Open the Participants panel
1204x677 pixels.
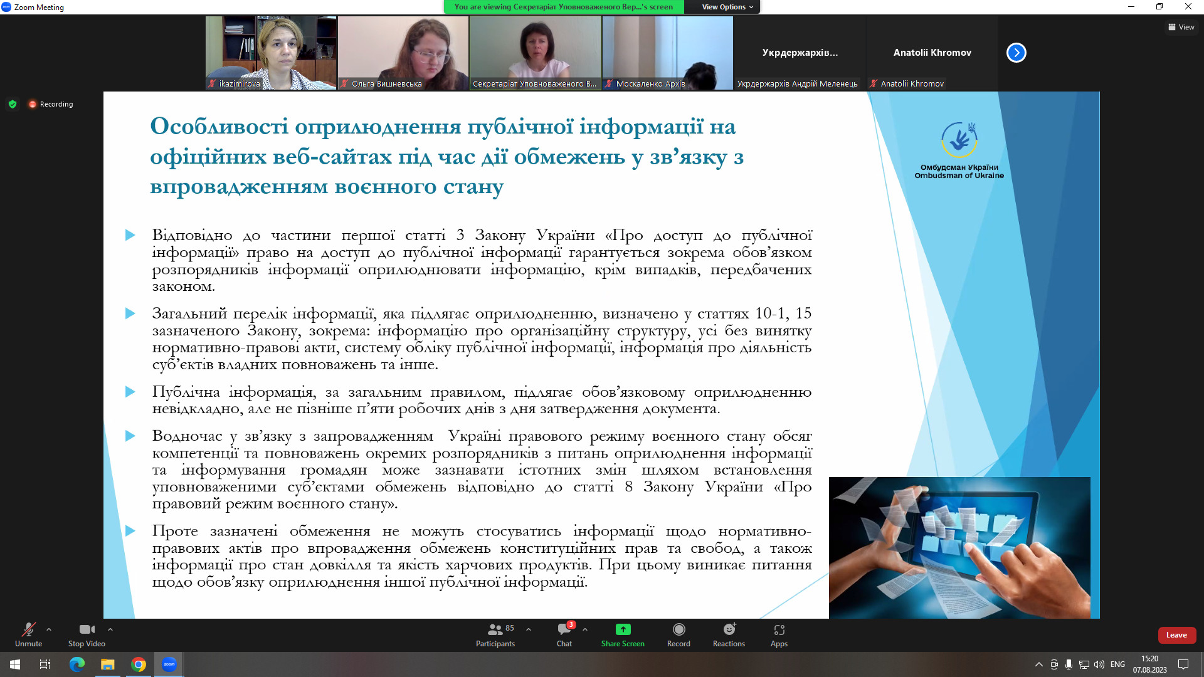coord(495,634)
